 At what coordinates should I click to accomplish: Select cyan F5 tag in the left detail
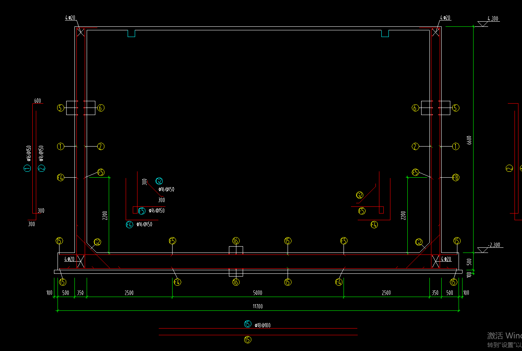click(142, 211)
